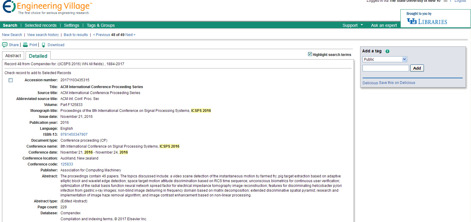Click the Print printer icon
The image size is (471, 222).
tap(25, 45)
